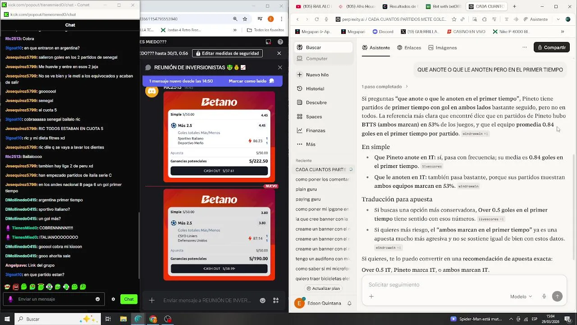Open Sportivo Italiano Betano bet image
This screenshot has width=577, height=325.
pos(219,137)
